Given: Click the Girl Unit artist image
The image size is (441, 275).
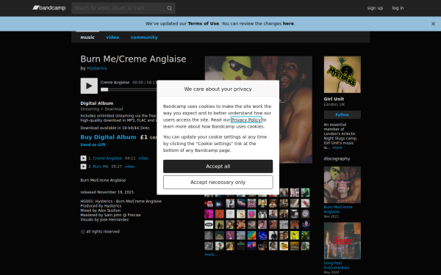Looking at the screenshot, I should [343, 75].
